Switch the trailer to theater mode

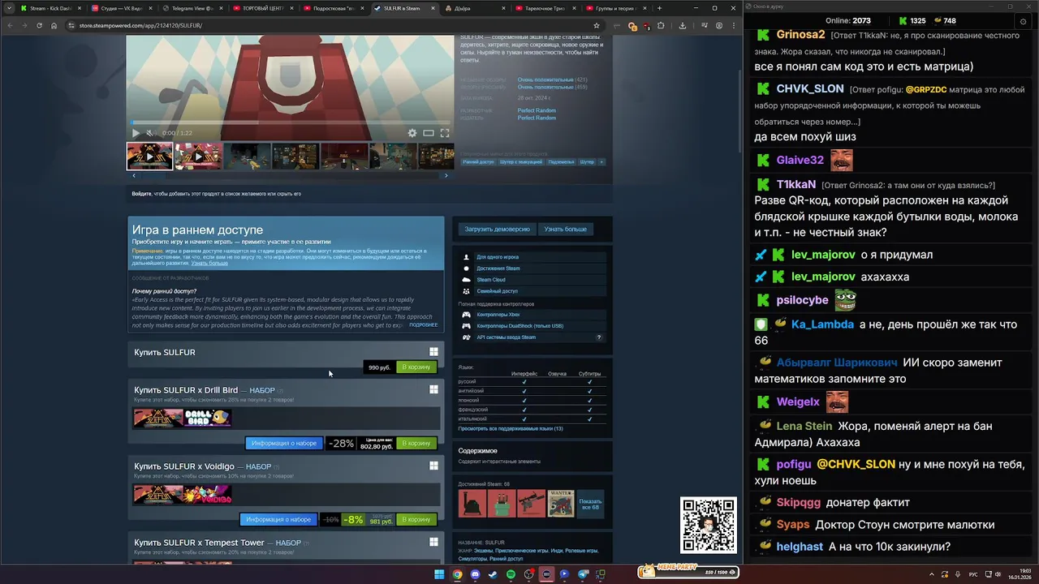[429, 133]
